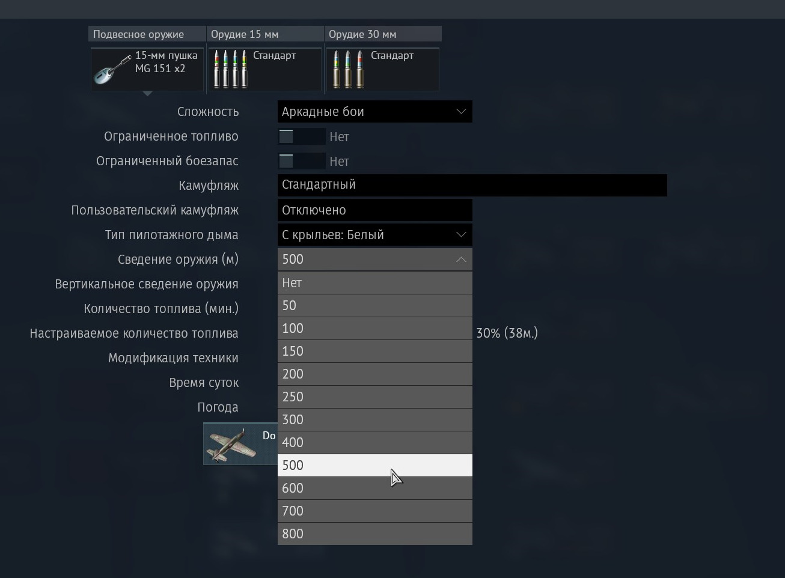Select 800 meters convergence option
This screenshot has width=785, height=578.
(374, 534)
